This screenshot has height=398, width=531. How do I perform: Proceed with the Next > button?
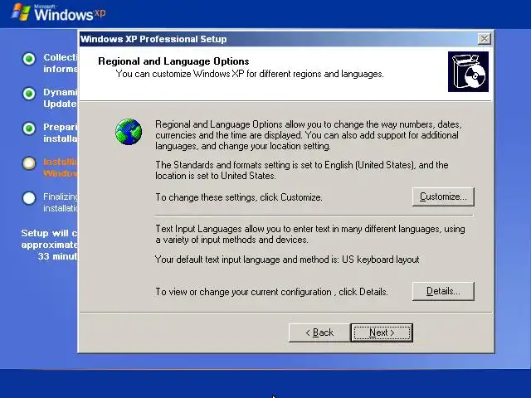tap(382, 332)
